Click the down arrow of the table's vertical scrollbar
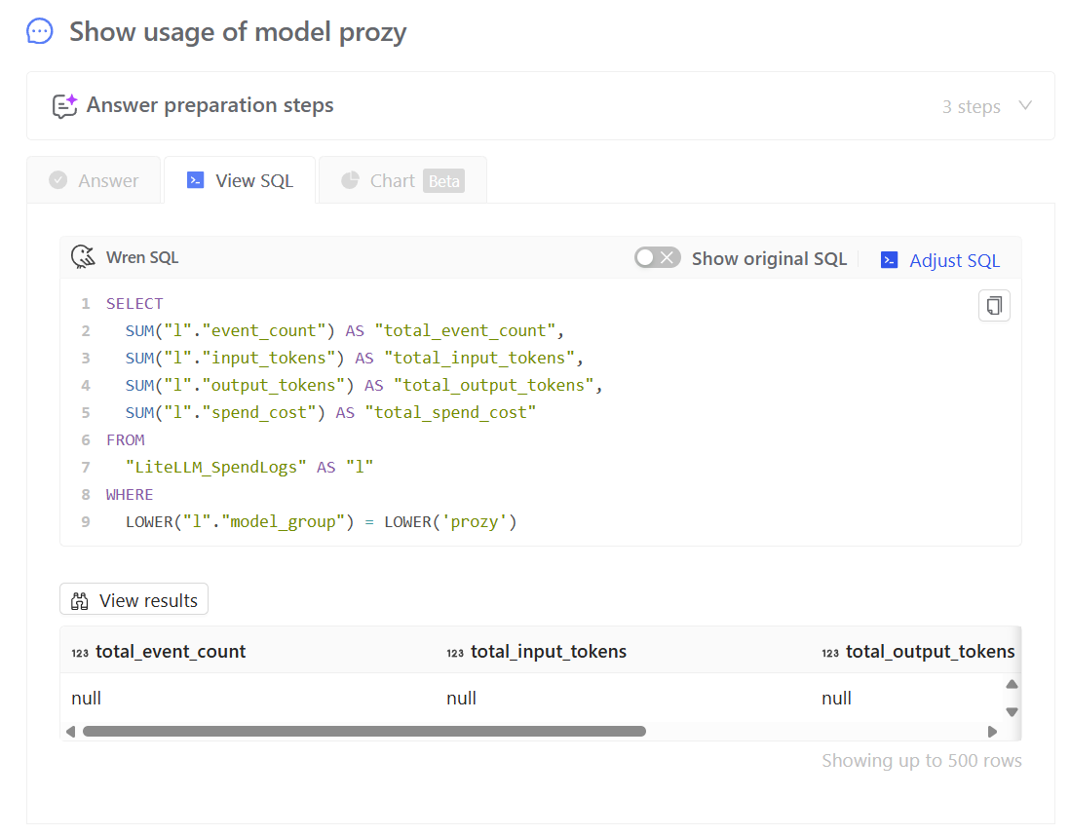Screen dimensions: 1070x835 pos(1012,711)
